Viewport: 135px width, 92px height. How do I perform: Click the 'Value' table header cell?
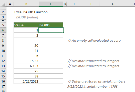coord(26,25)
